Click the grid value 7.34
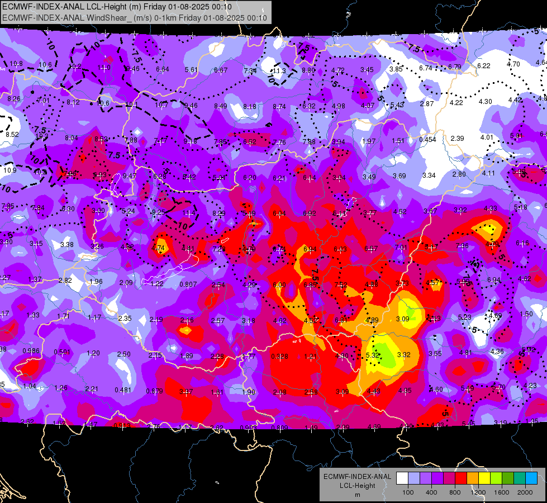The width and height of the screenshot is (547, 503). coord(250,70)
